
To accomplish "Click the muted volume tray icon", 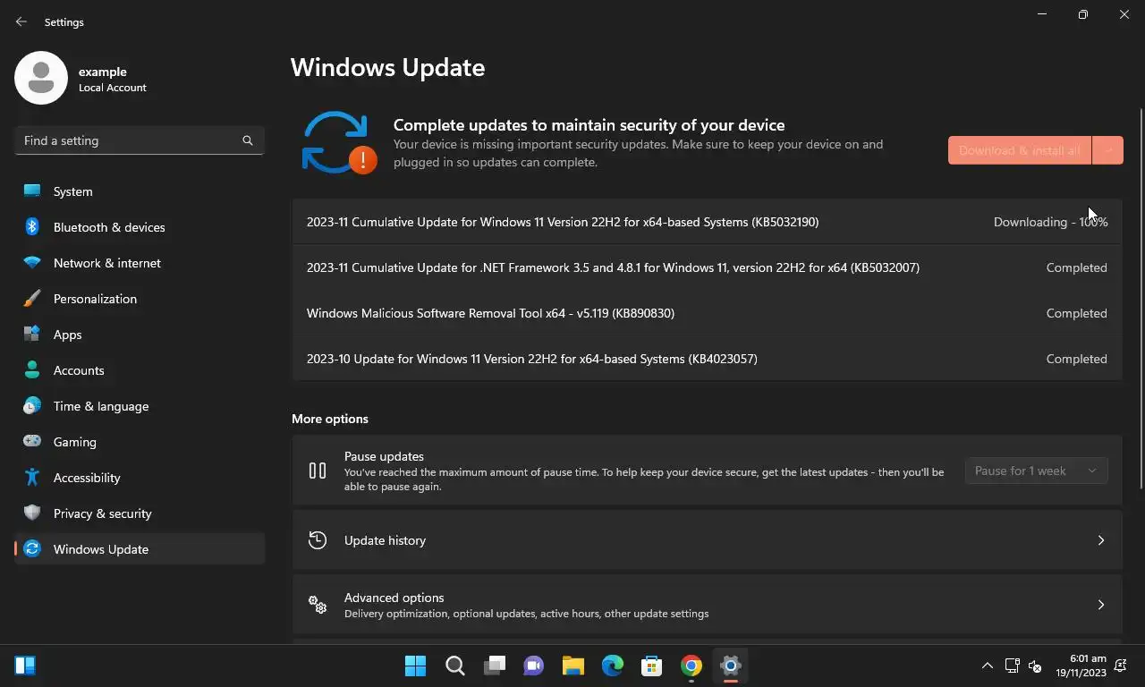I will click(1035, 666).
